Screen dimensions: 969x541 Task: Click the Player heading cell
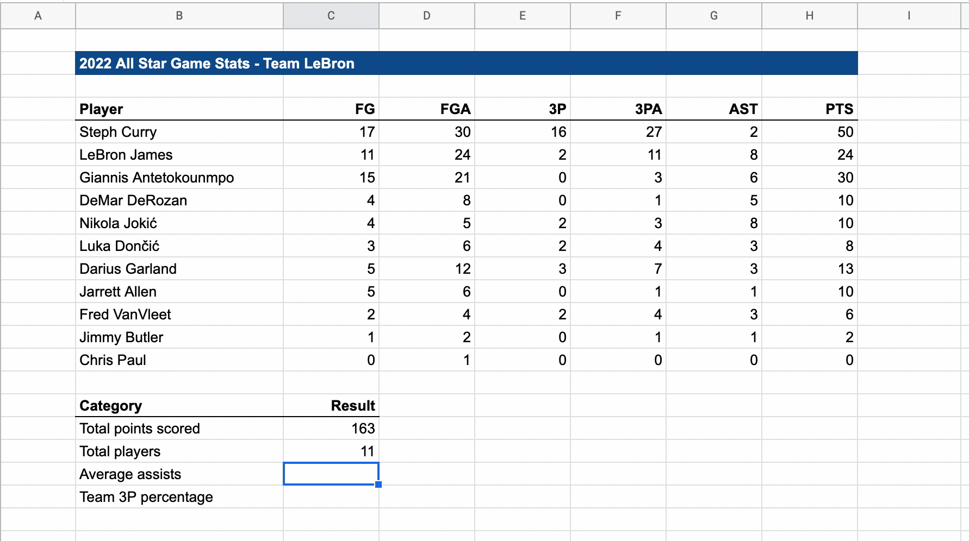tap(179, 109)
